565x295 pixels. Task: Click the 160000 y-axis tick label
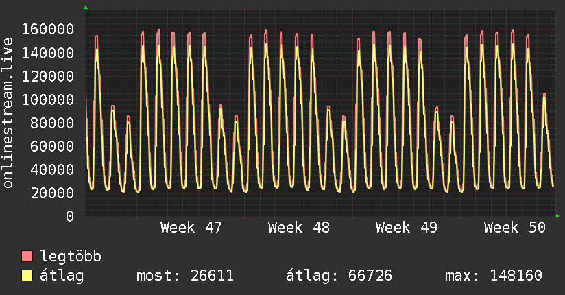[48, 29]
